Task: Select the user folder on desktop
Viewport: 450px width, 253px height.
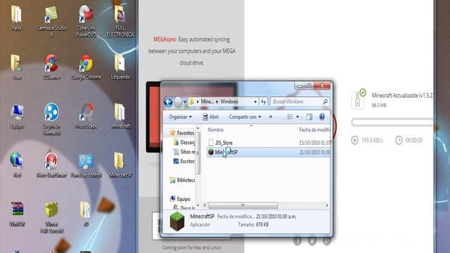Action: [x=17, y=67]
